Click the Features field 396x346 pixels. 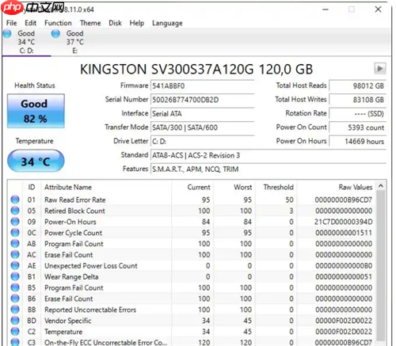tap(268, 169)
